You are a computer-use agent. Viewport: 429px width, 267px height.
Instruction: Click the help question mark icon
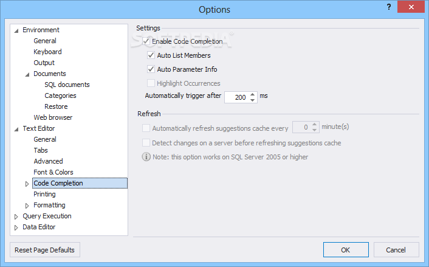tap(389, 7)
